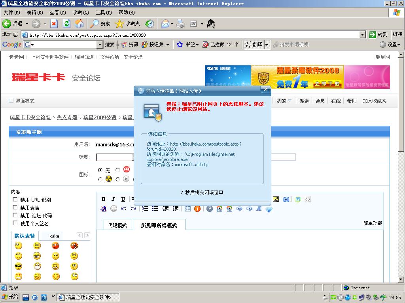Insert a video using the film icon
Screen dimensions: 405x303
pyautogui.click(x=286, y=199)
